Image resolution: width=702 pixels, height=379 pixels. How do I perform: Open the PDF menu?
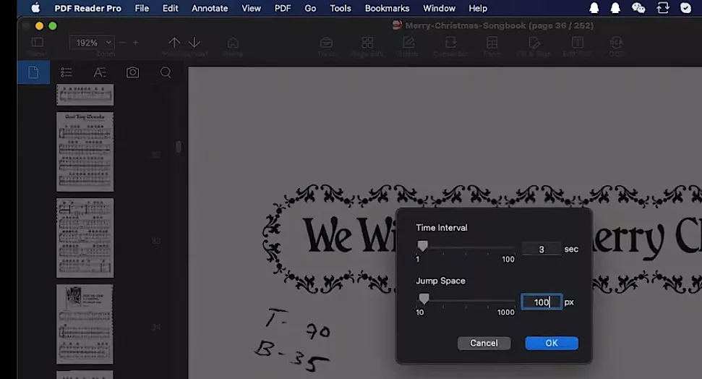tap(283, 8)
